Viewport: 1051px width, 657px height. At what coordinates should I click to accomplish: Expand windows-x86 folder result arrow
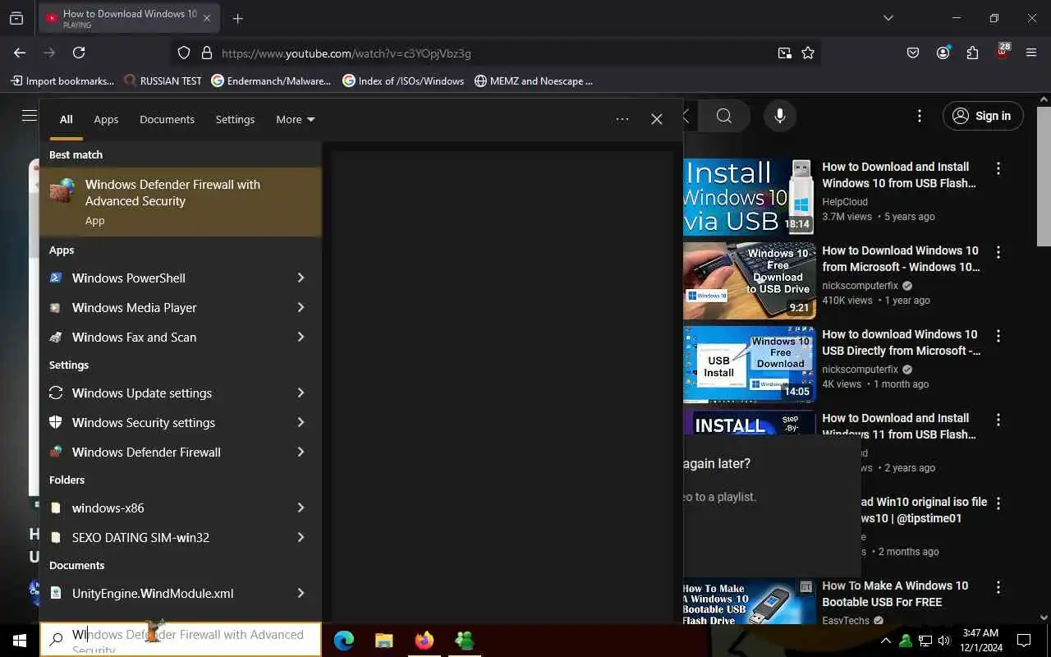pyautogui.click(x=301, y=508)
